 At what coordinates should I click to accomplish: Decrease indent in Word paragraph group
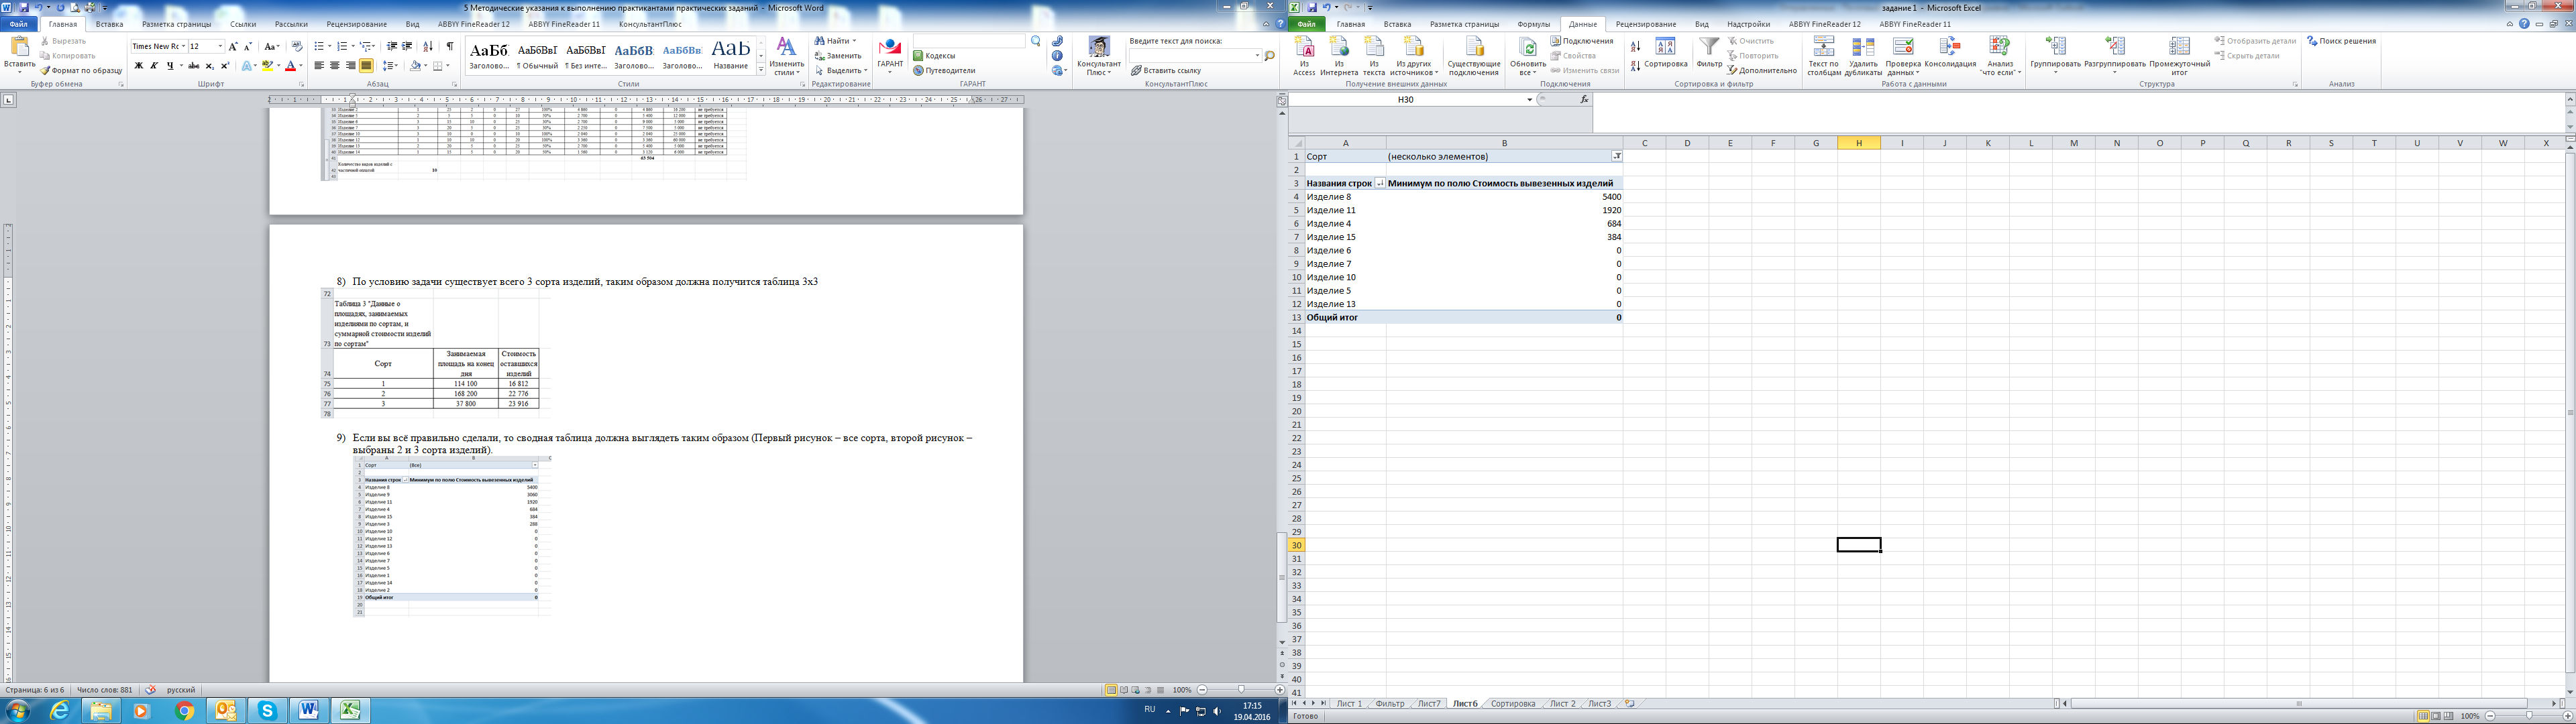click(392, 47)
